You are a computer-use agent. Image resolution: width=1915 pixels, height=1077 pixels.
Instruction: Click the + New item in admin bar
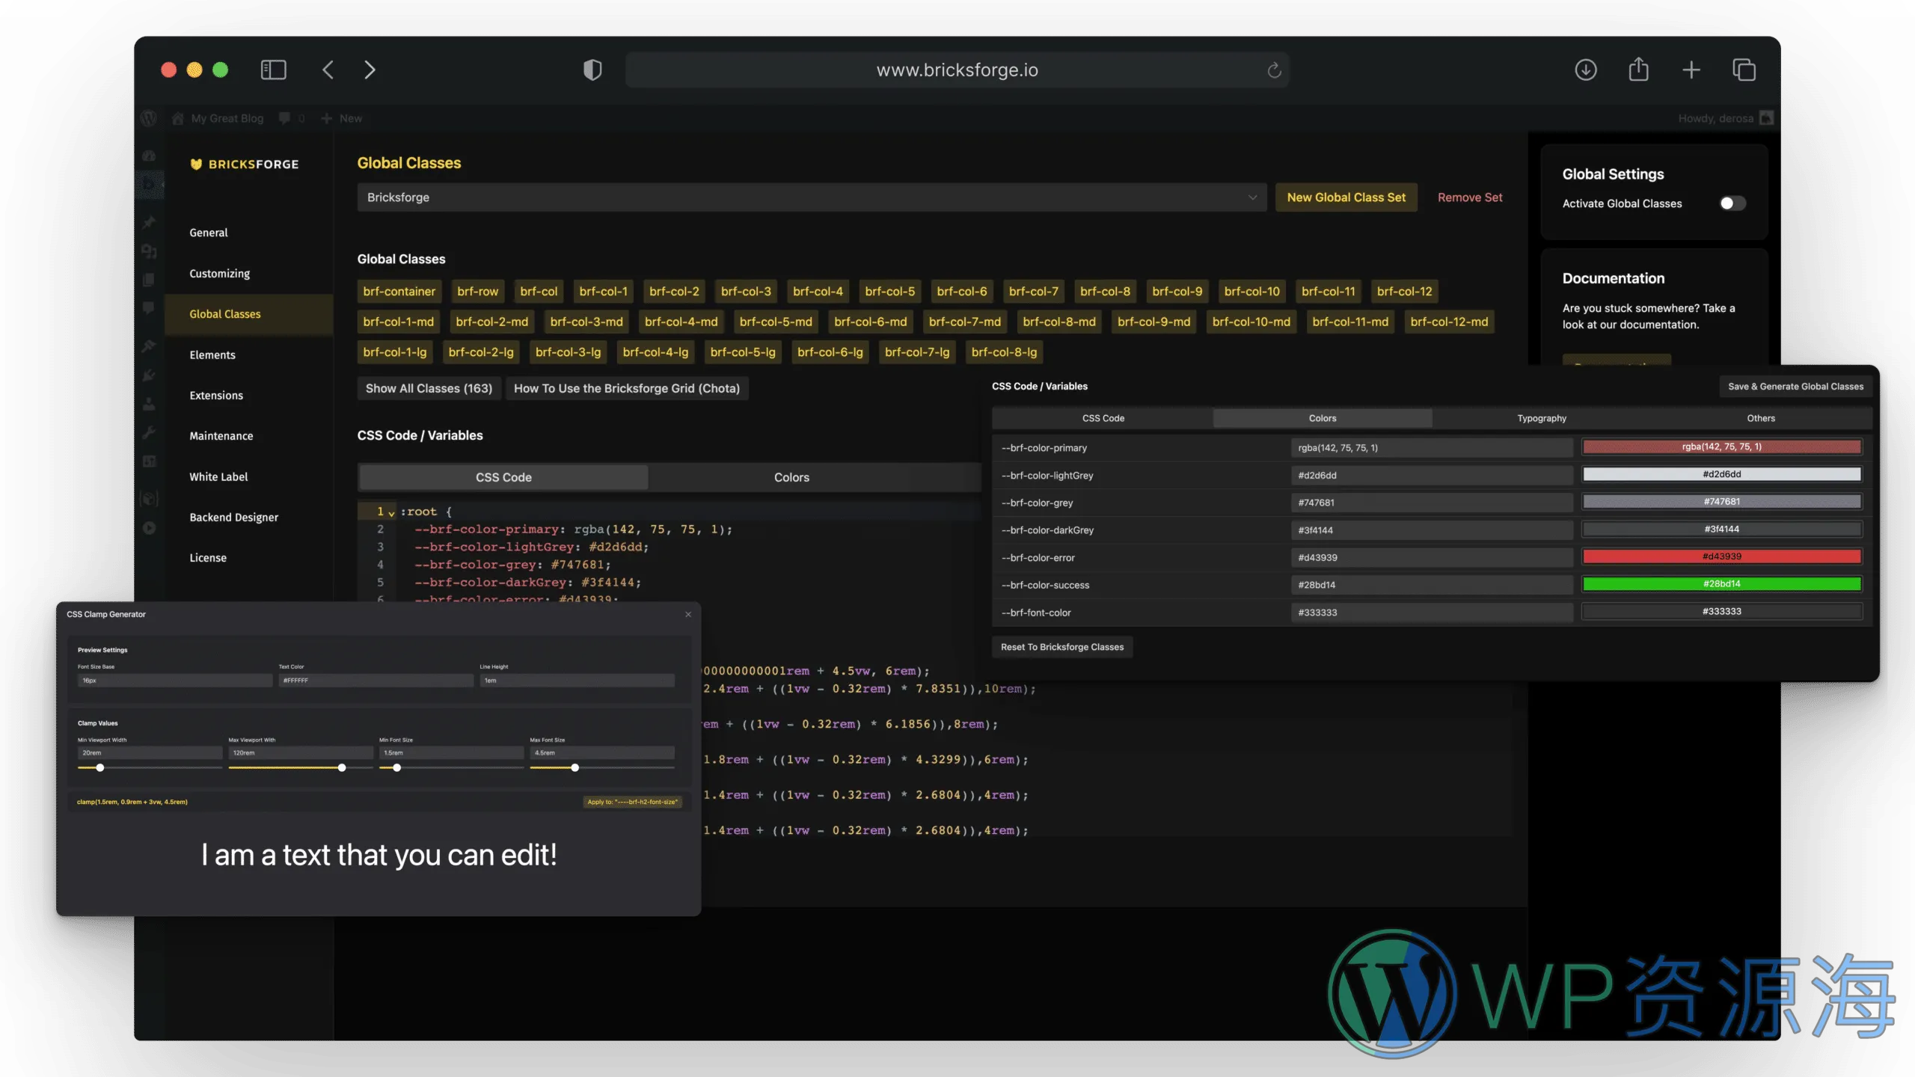(x=342, y=118)
